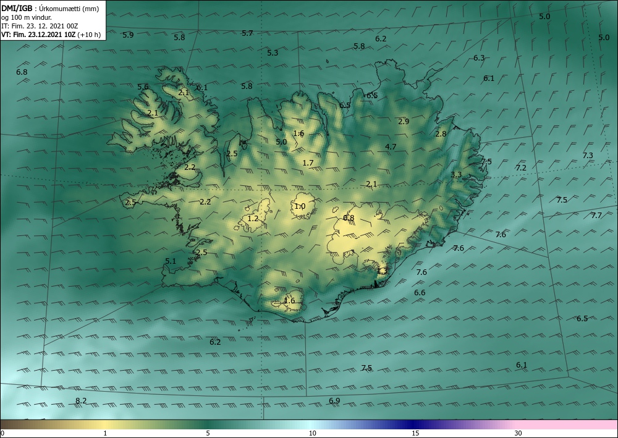This screenshot has width=618, height=438.
Task: Click the 'DMI/IGB : Úrkomumætti (mm)' title line
Action: pyautogui.click(x=50, y=9)
